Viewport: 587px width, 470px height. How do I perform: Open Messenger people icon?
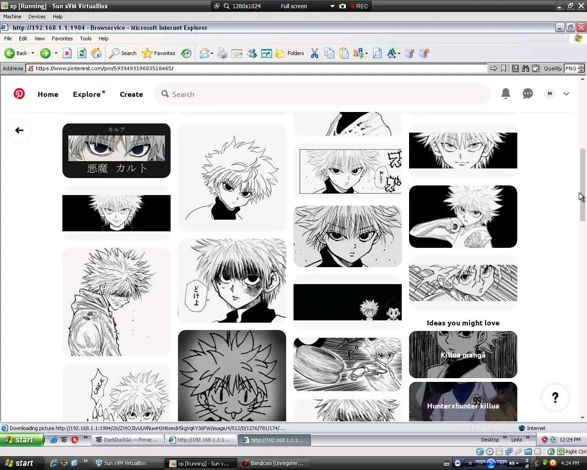252,53
